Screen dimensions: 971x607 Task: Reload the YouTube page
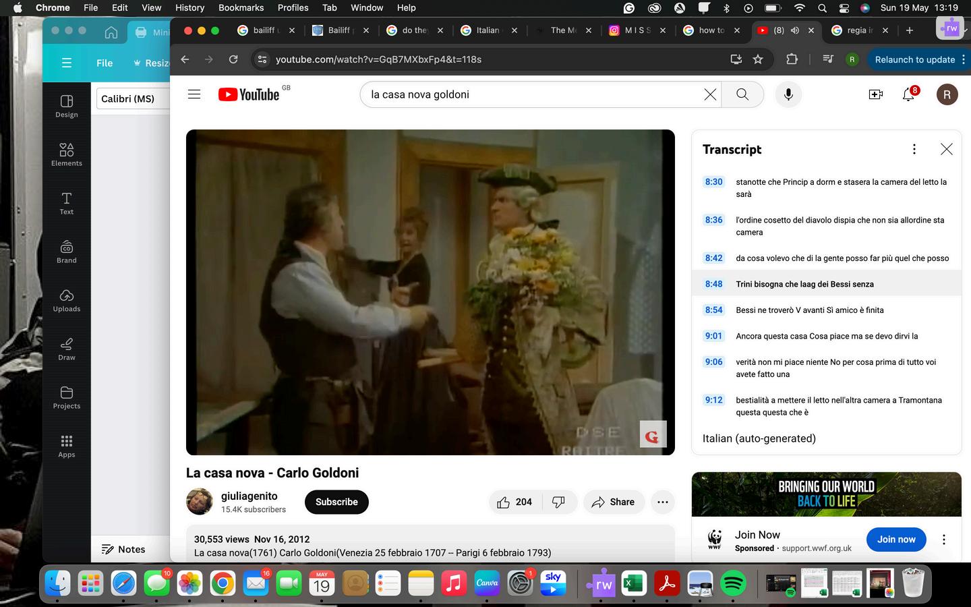(x=233, y=59)
